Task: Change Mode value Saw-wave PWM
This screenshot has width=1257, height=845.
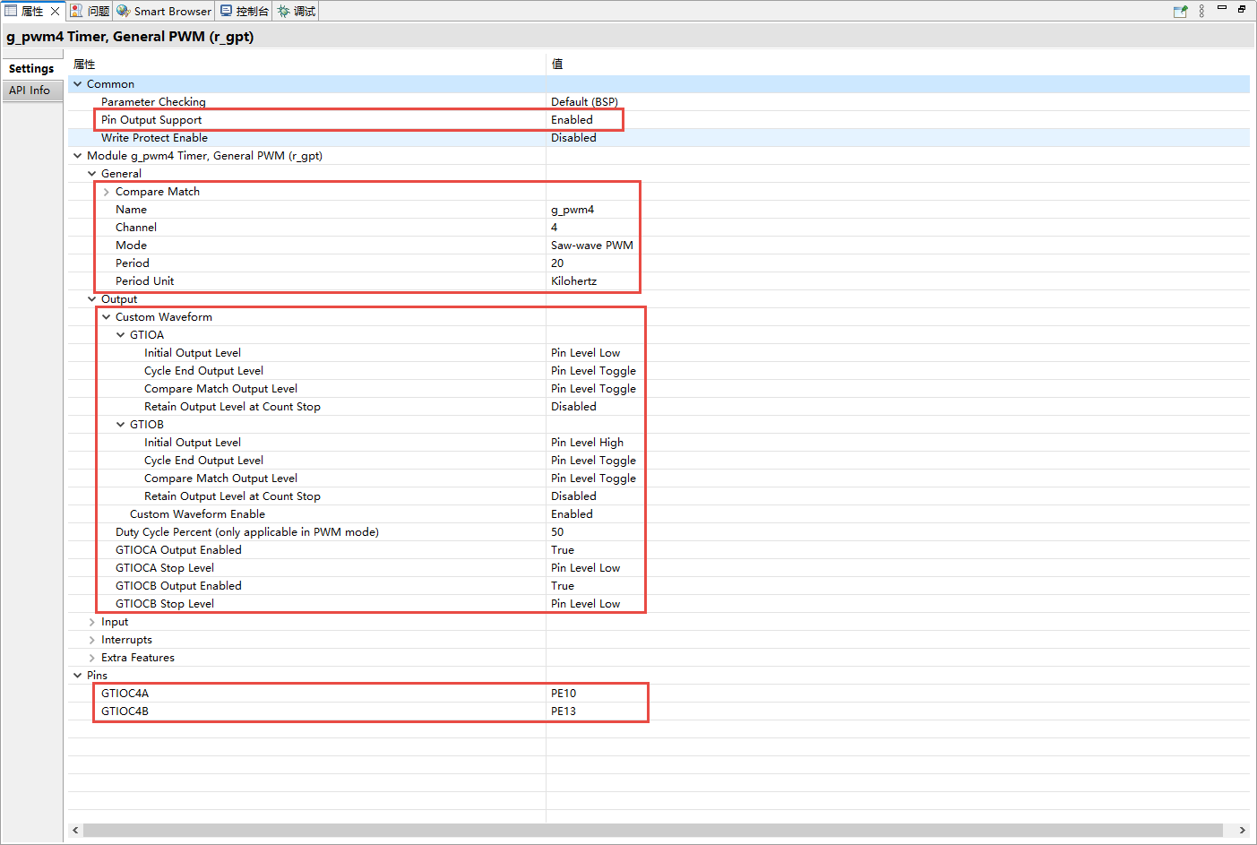Action: [x=592, y=246]
